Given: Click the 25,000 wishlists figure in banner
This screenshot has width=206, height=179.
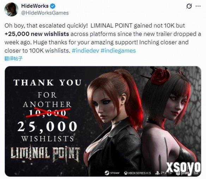Looking at the screenshot, I should (x=47, y=127).
